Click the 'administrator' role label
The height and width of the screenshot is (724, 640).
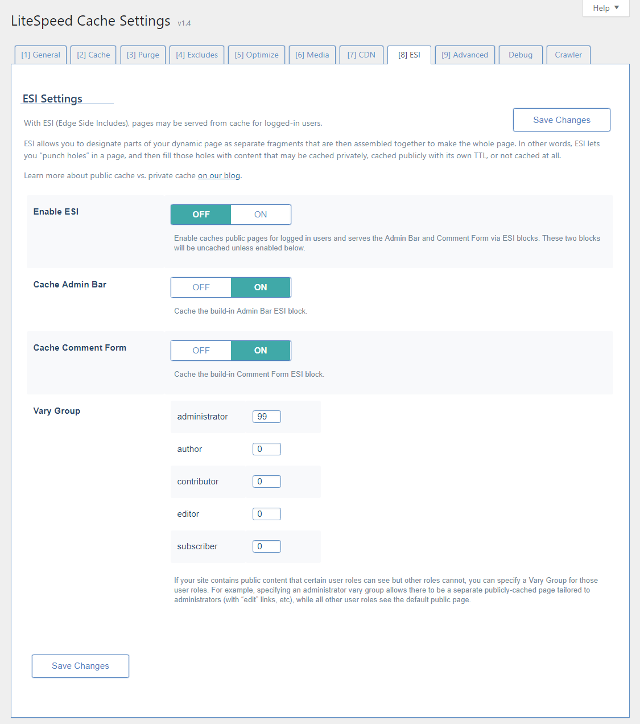pyautogui.click(x=203, y=417)
